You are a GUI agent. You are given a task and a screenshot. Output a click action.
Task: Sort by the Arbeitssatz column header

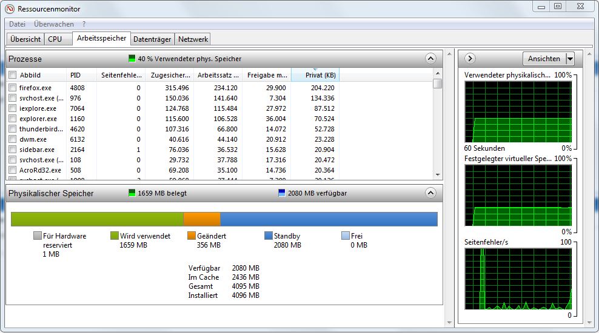coord(218,74)
